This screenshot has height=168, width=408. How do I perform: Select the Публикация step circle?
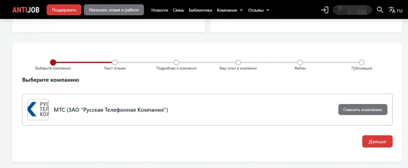click(361, 62)
